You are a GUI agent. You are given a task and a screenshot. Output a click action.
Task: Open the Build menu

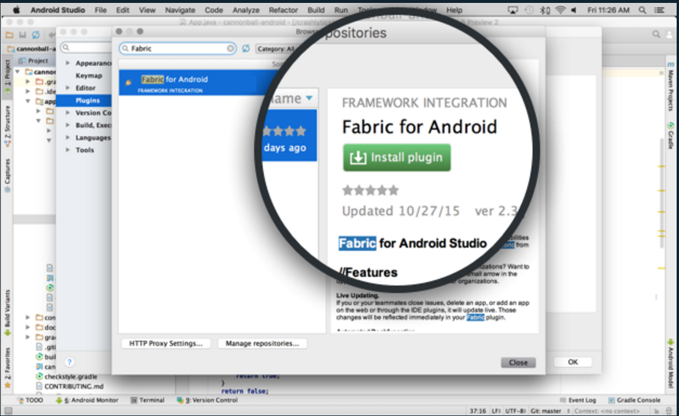(x=316, y=10)
